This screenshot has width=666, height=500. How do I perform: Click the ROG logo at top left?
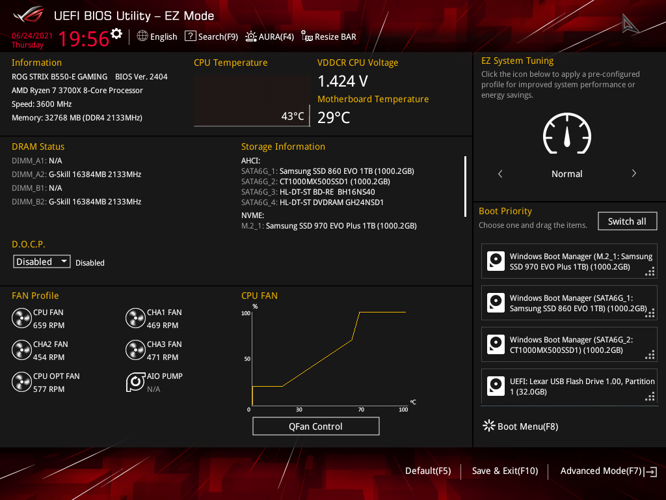click(x=29, y=15)
